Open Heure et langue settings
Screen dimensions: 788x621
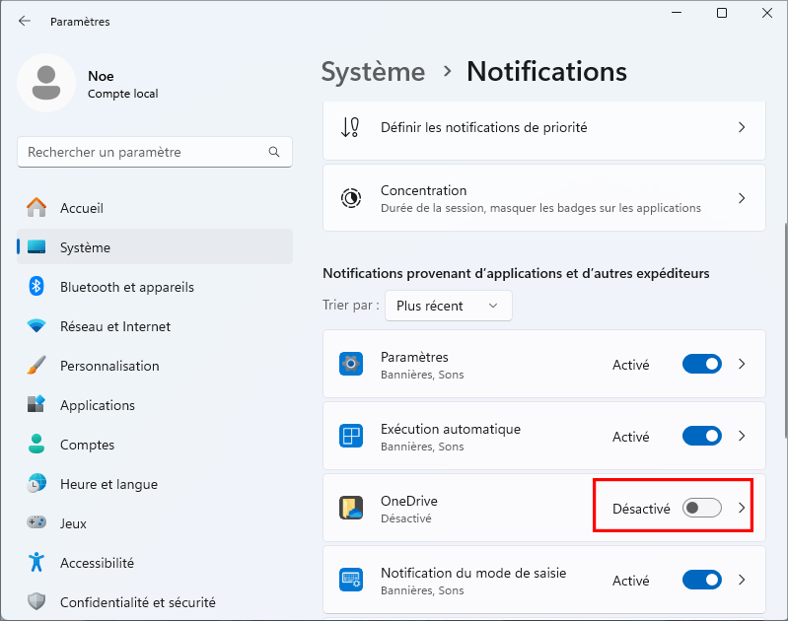(x=155, y=483)
